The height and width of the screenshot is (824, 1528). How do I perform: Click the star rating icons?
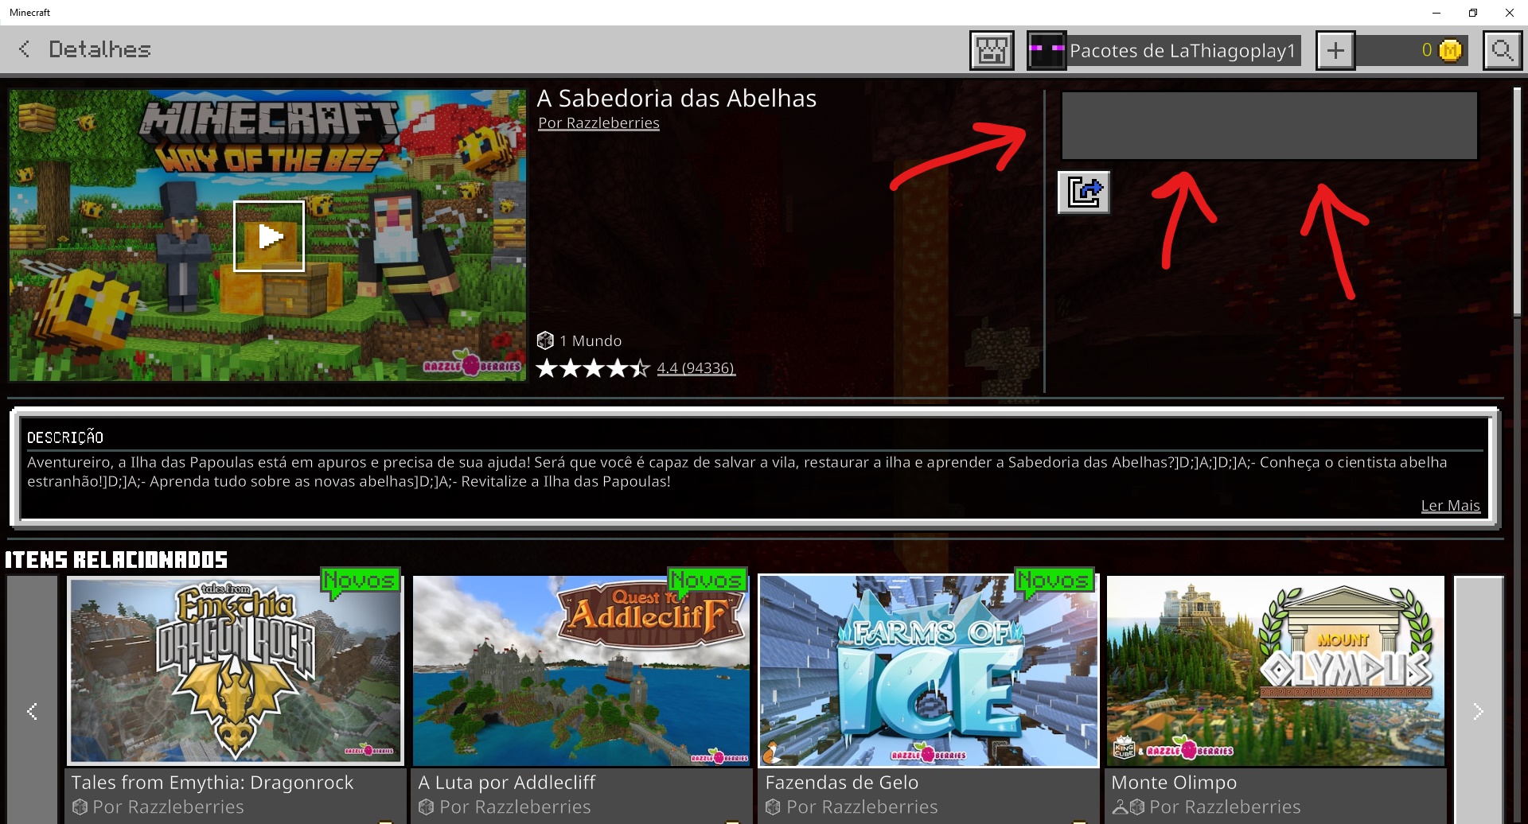(594, 368)
